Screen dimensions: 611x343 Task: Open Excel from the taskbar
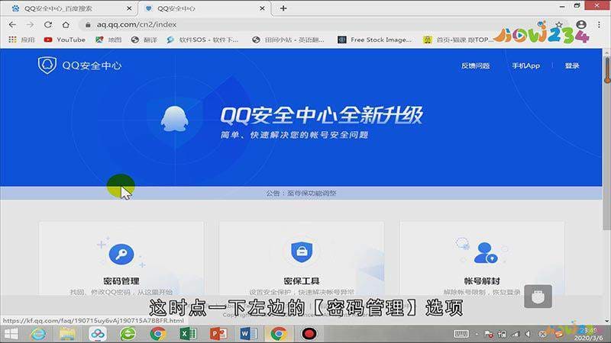click(188, 334)
